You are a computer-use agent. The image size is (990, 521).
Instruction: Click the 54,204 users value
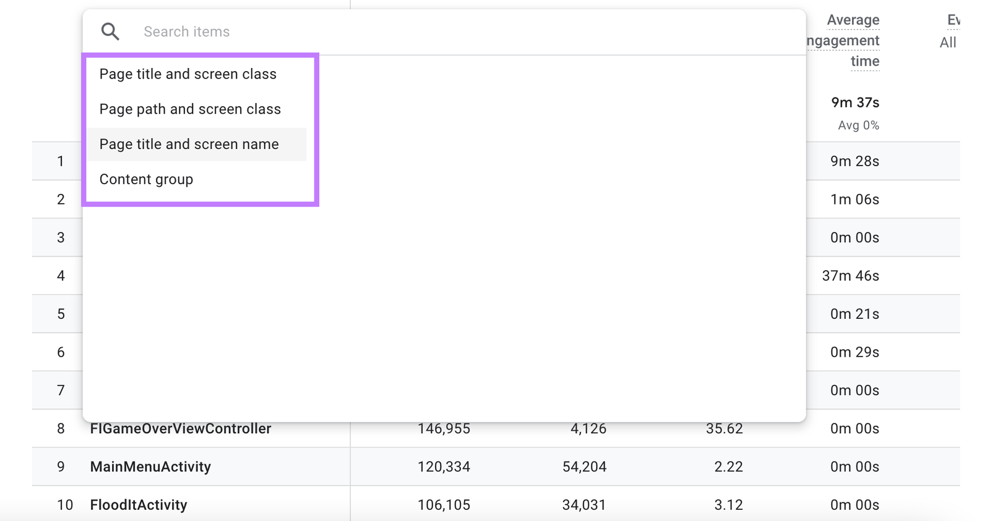coord(584,467)
